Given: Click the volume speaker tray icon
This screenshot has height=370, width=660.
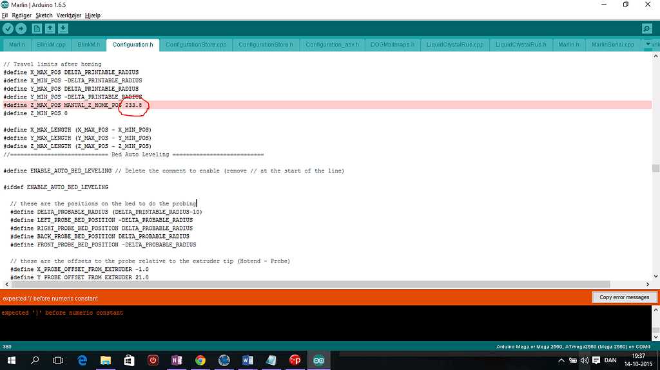Looking at the screenshot, I should pyautogui.click(x=584, y=360).
